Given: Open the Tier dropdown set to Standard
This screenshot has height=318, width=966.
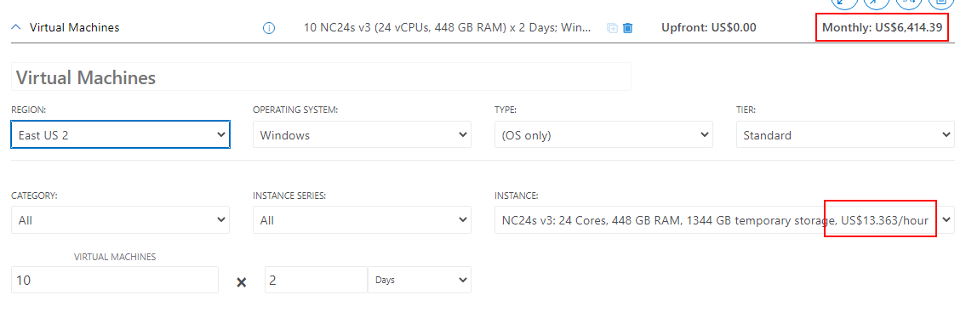Looking at the screenshot, I should pyautogui.click(x=845, y=134).
